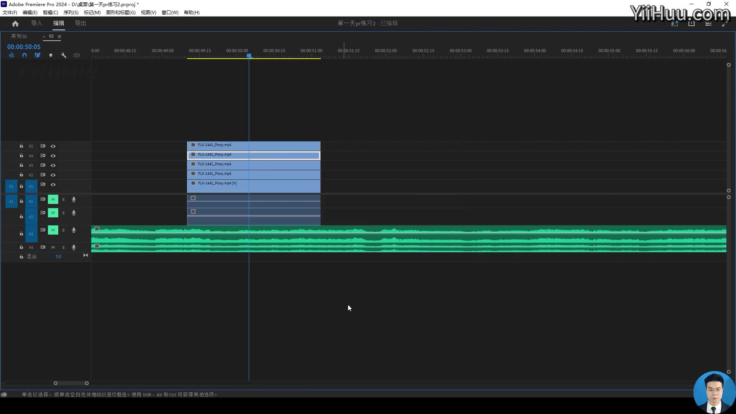Select FLK-1441_Proxy.mp4 [V] clip on V1
736x414 pixels.
pos(254,186)
